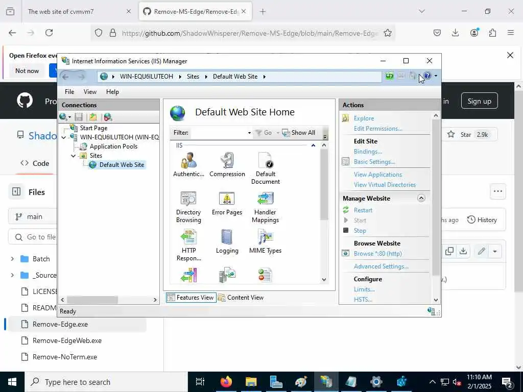Switch to the Features View tab
The height and width of the screenshot is (392, 523).
(x=191, y=298)
